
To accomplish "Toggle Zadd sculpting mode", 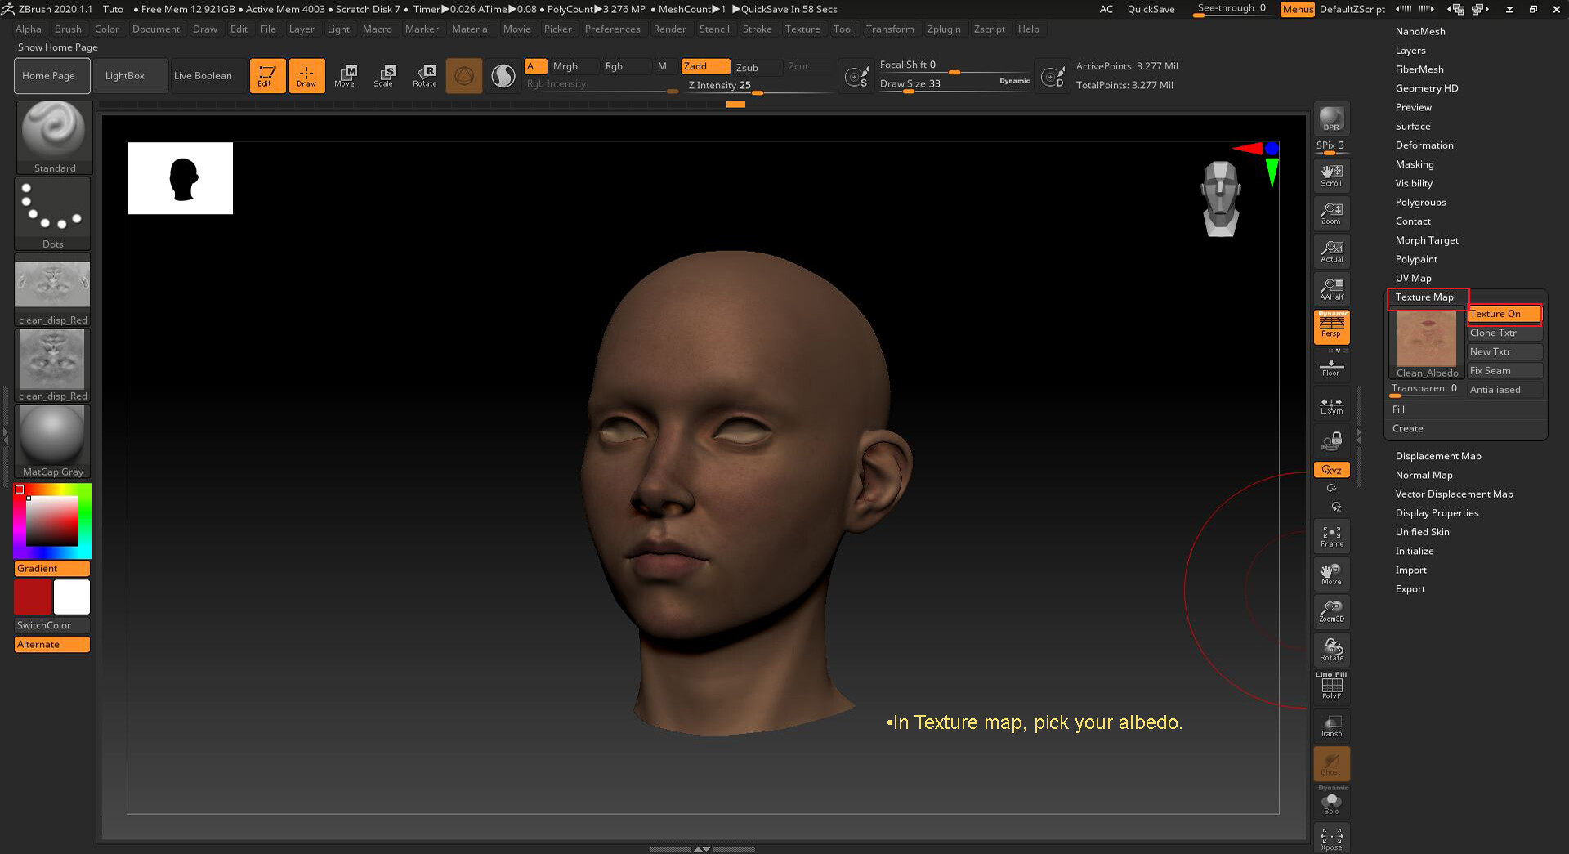I will tap(704, 66).
